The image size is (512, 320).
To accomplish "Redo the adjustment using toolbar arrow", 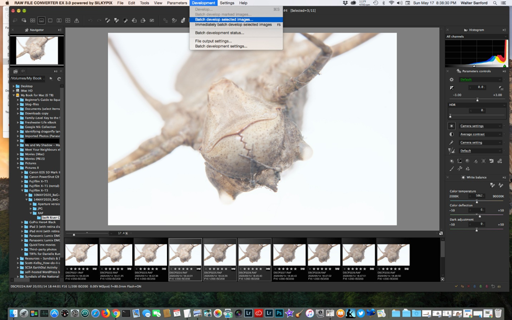I will pos(99,20).
